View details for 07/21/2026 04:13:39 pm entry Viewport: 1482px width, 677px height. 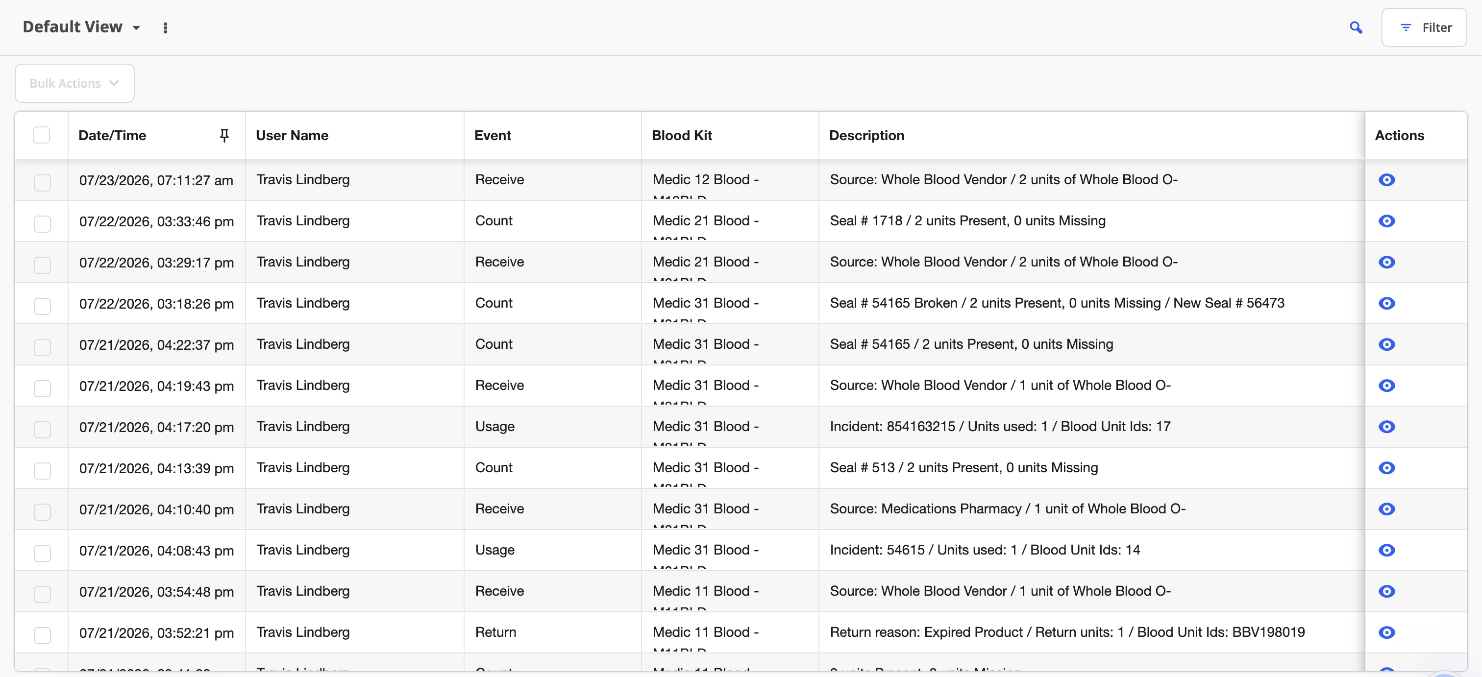tap(1386, 468)
